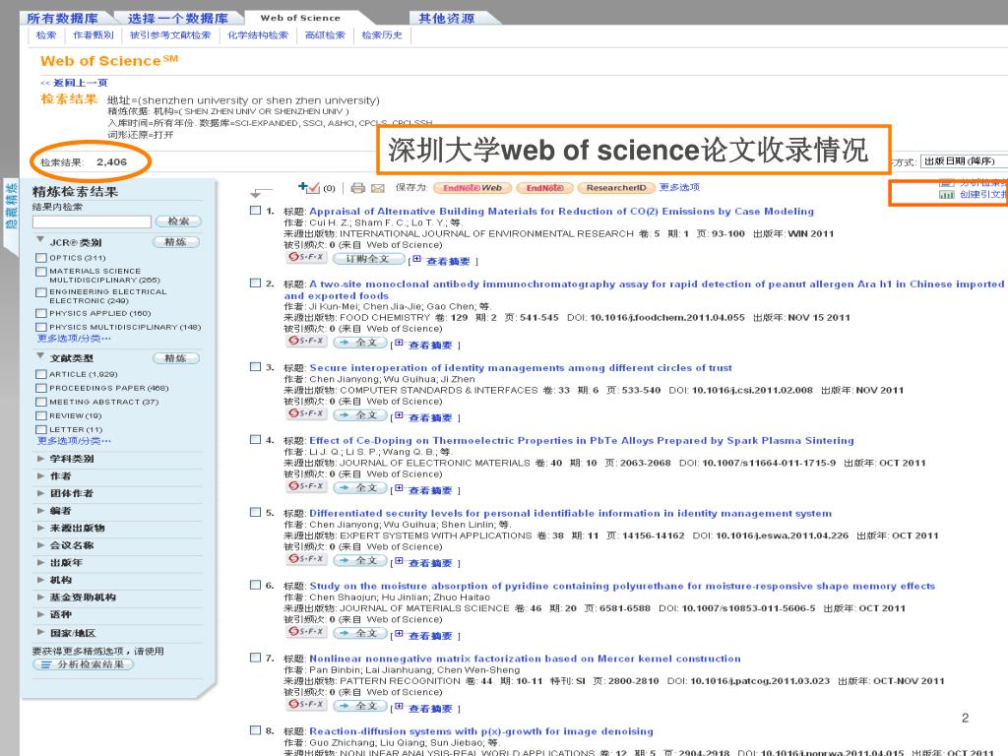Expand the 学科类别 filter section
This screenshot has width=1008, height=756.
(x=40, y=459)
